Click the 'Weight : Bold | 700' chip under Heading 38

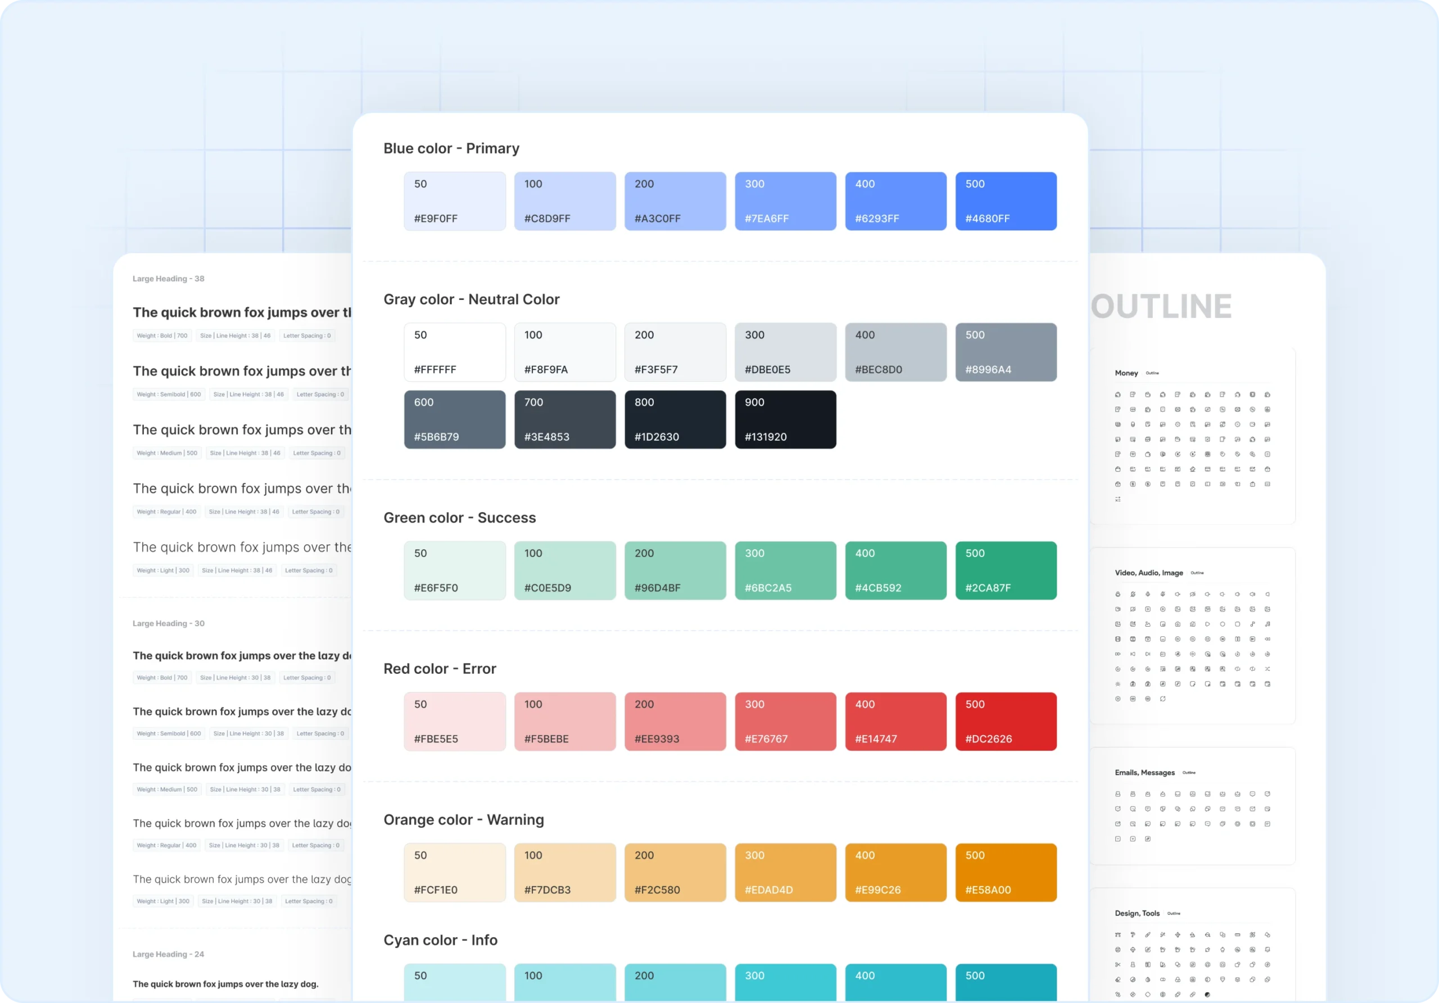(x=162, y=336)
